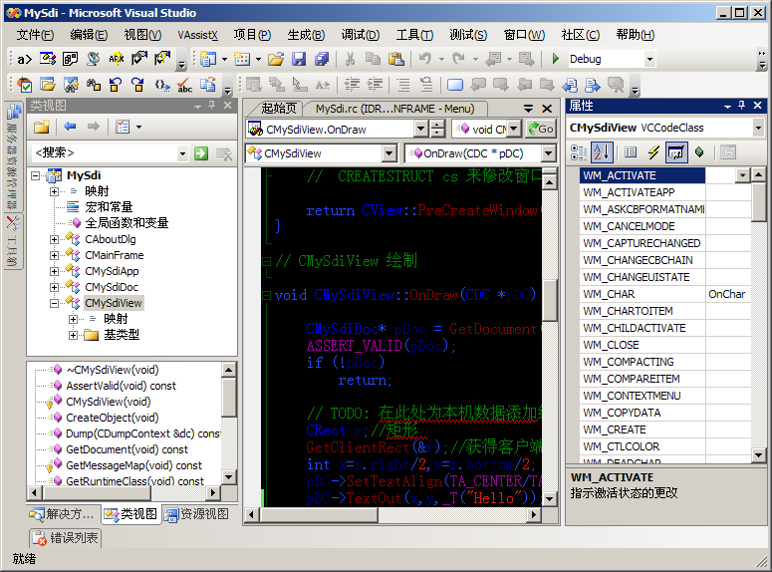Click the Property Pages icon in Properties
The width and height of the screenshot is (772, 572).
point(728,152)
